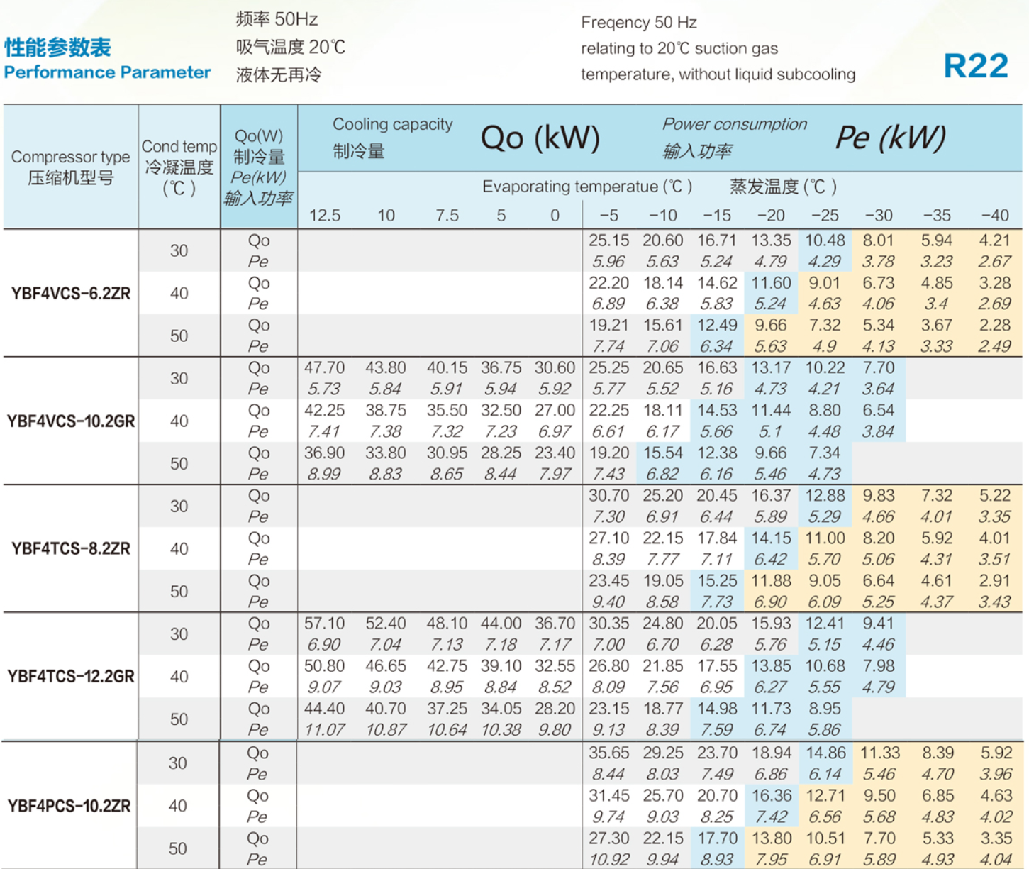Select the −25 evaporating temperature column header
1029x869 pixels.
824,216
